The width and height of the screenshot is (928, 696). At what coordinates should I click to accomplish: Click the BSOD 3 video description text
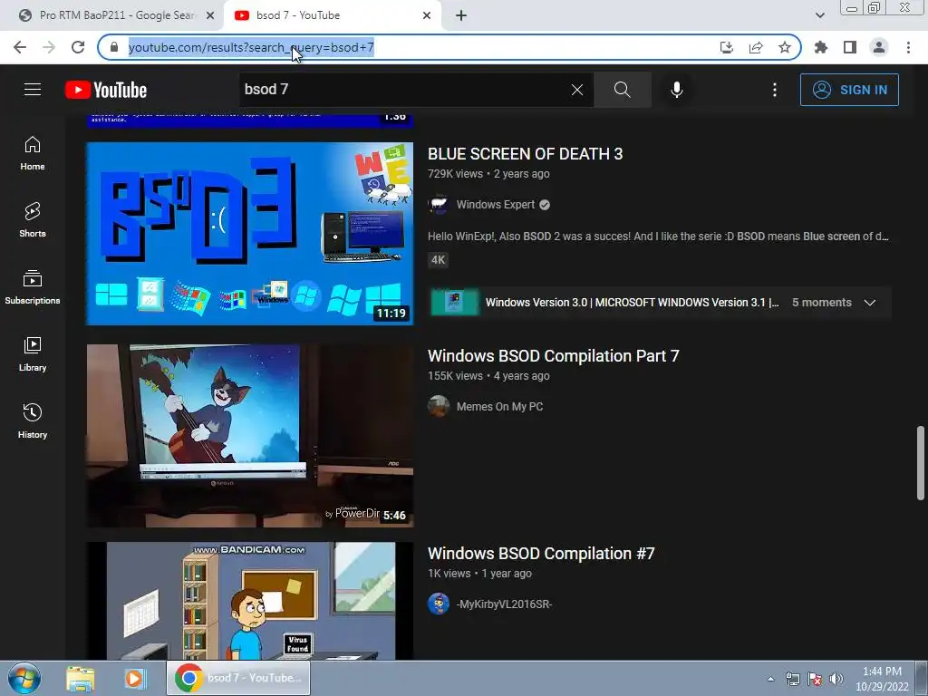[658, 237]
